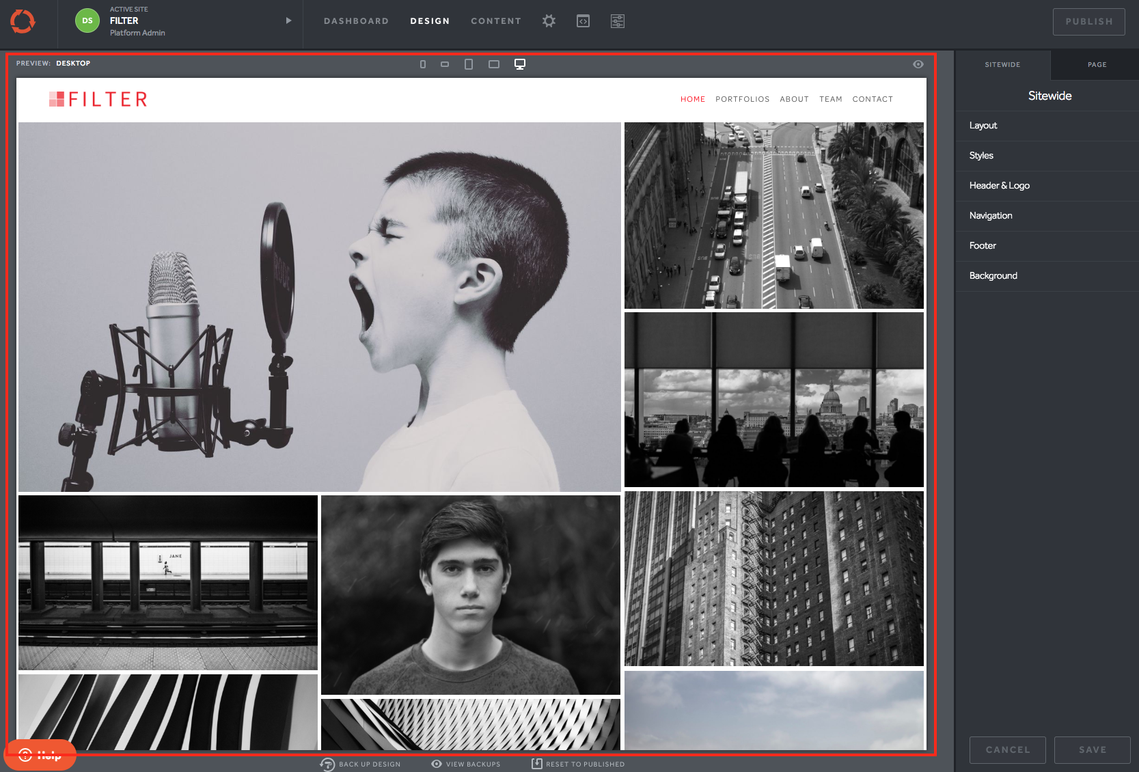This screenshot has width=1139, height=772.
Task: Toggle the preview eye icon
Action: (918, 64)
